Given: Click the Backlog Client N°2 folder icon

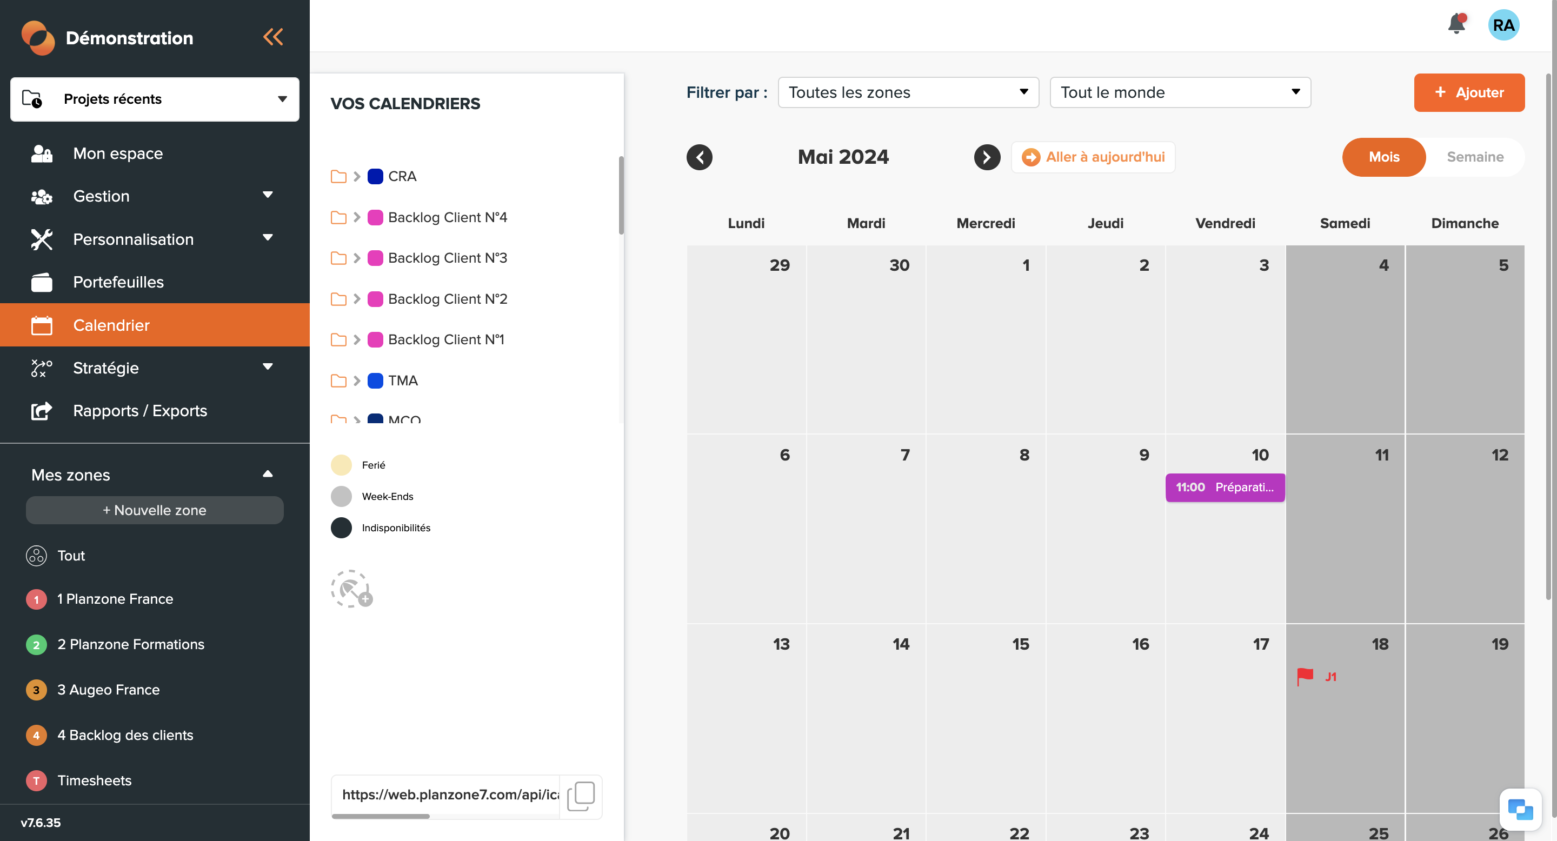Looking at the screenshot, I should [338, 299].
